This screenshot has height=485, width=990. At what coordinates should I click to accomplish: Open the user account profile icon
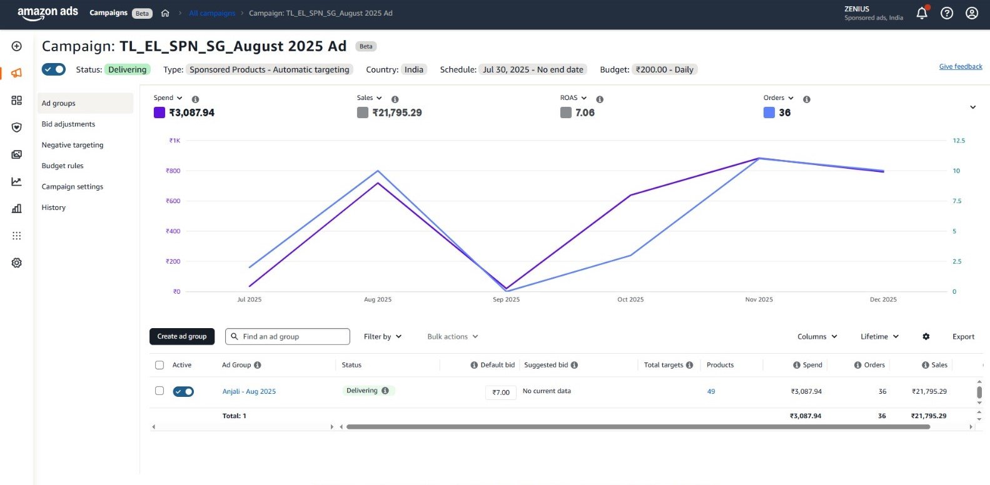972,13
